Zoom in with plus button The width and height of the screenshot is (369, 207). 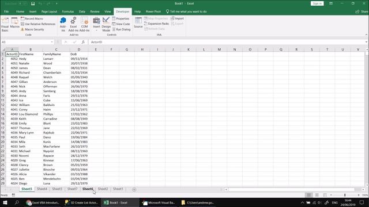click(x=359, y=195)
